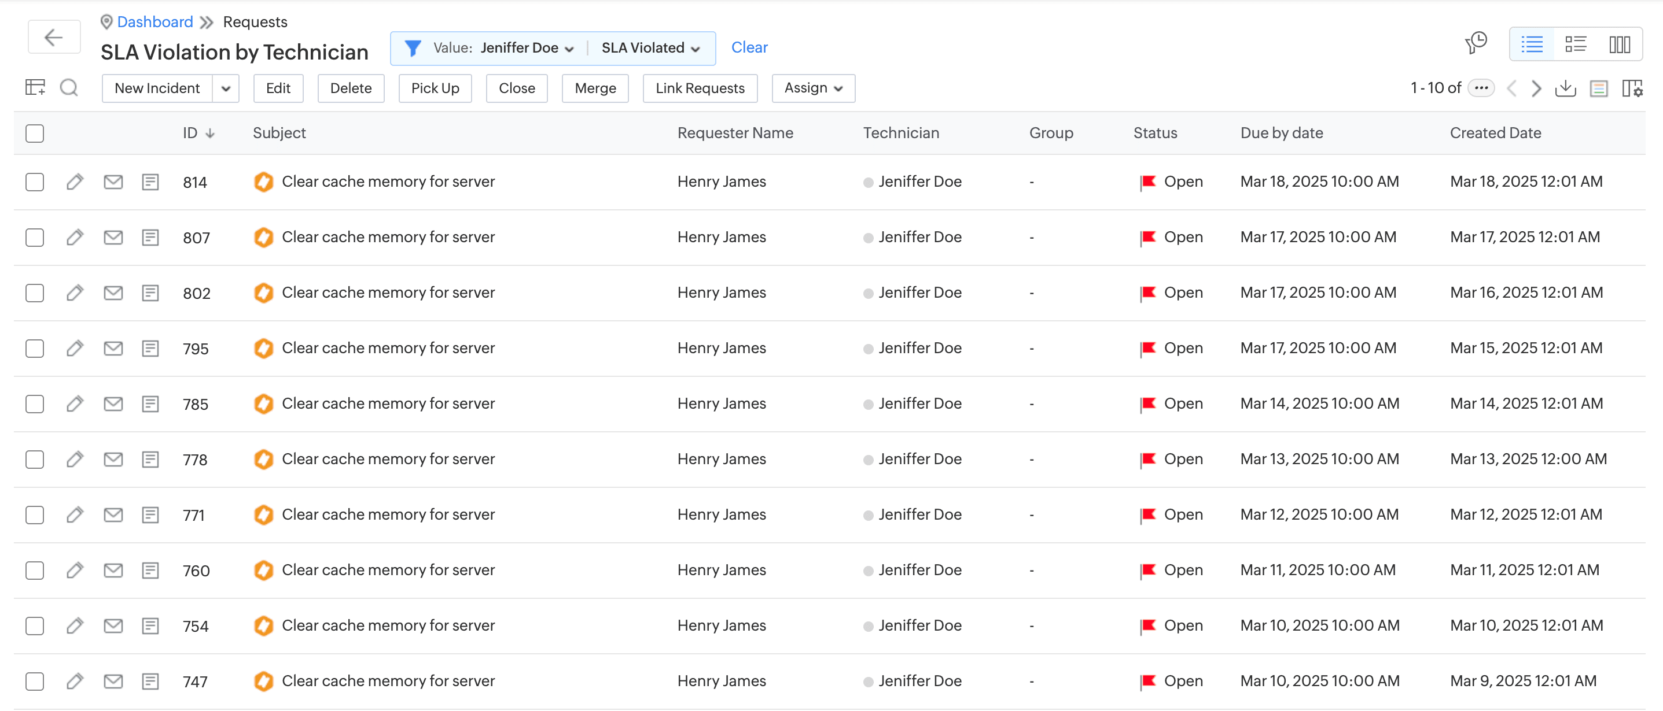Screen dimensions: 1663x711
Task: Click the table add-column icon beside search
Action: pos(35,88)
